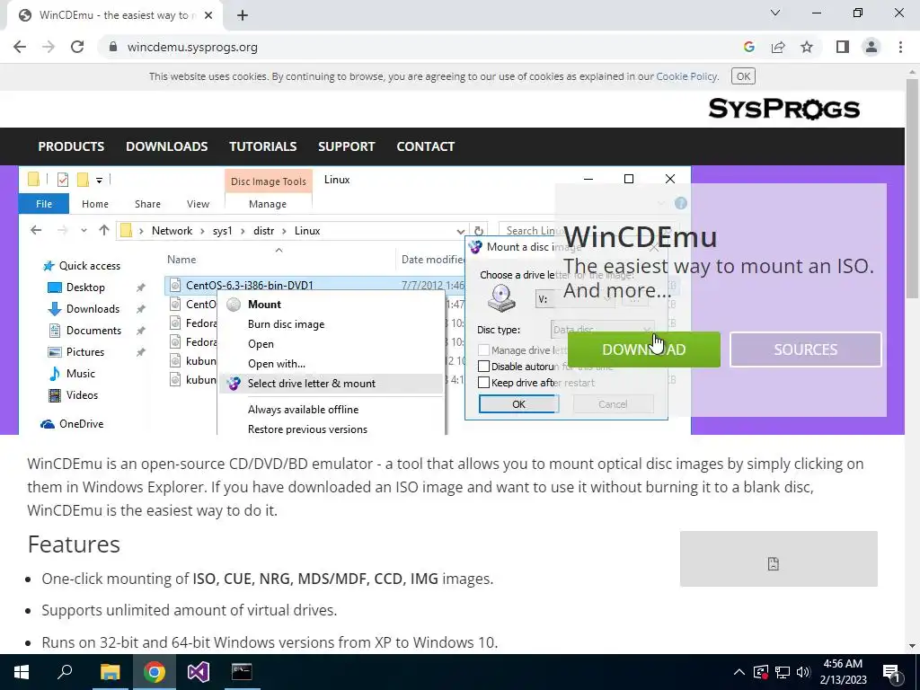Click the SOURCES button

tap(806, 349)
